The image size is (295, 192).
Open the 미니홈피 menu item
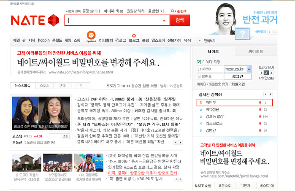click(106, 41)
